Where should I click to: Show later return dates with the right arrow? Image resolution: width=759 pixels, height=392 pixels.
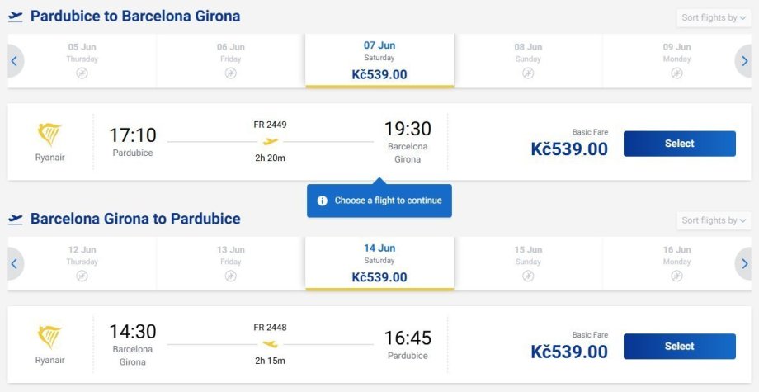744,264
